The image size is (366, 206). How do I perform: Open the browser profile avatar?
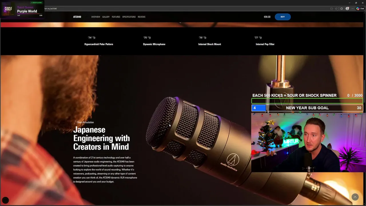tap(347, 9)
